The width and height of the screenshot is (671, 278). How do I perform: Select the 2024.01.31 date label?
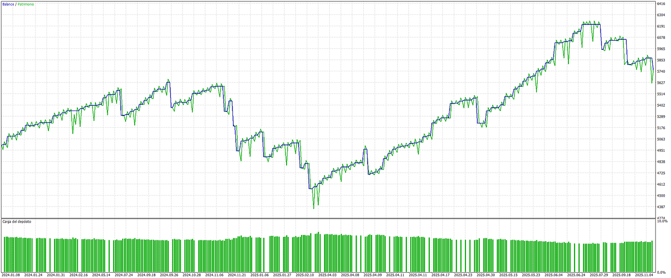pyautogui.click(x=56, y=275)
